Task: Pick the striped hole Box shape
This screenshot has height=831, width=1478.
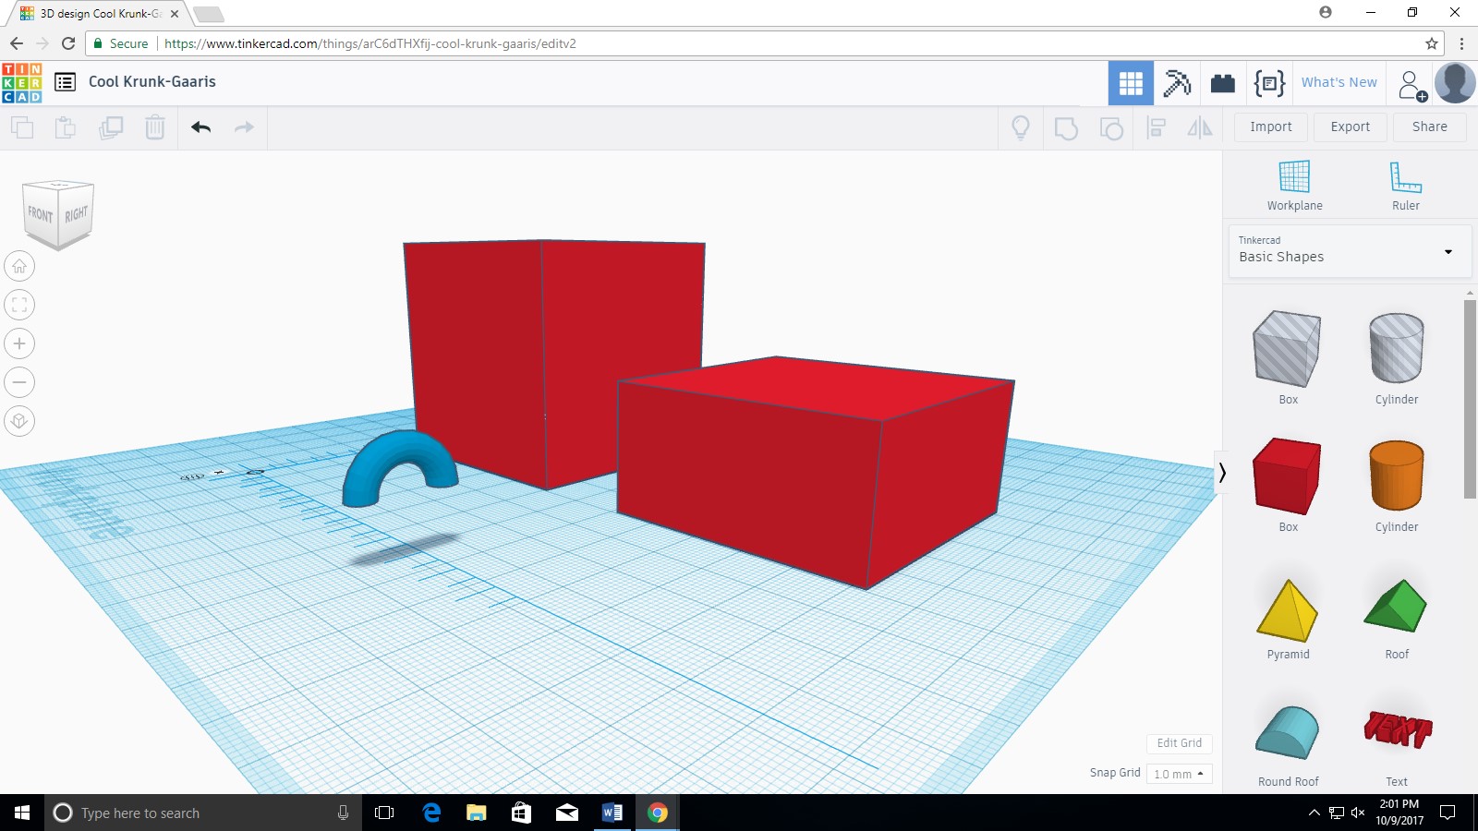Action: [x=1288, y=349]
